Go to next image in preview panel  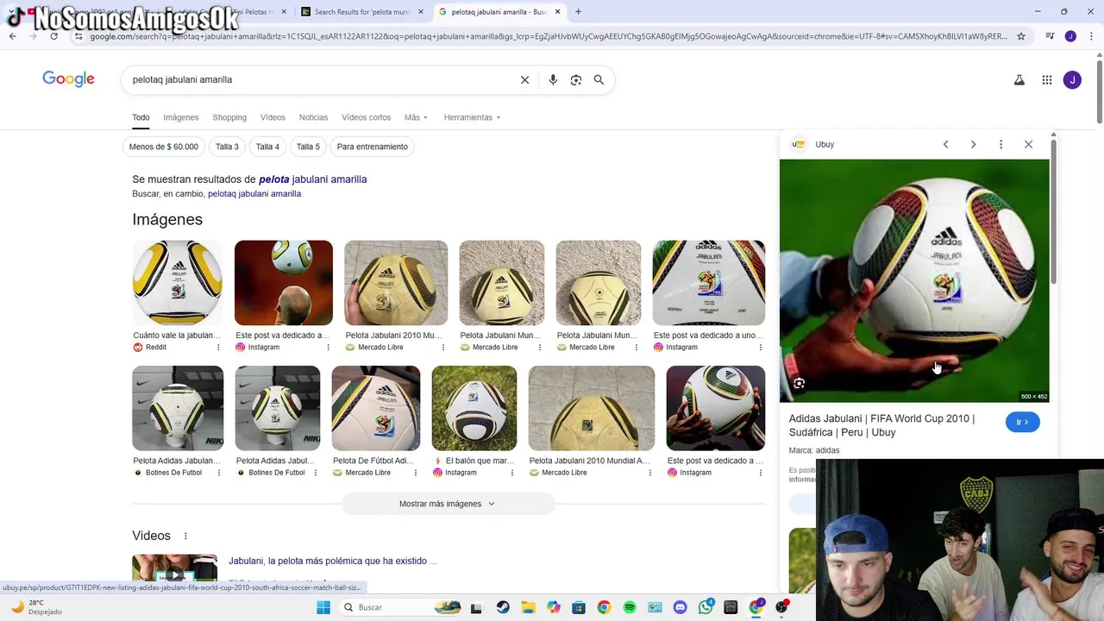click(x=973, y=144)
